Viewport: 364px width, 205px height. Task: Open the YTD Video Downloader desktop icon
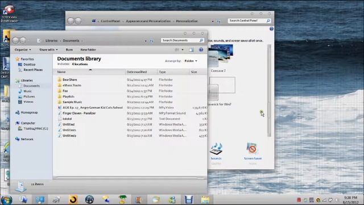tap(9, 14)
